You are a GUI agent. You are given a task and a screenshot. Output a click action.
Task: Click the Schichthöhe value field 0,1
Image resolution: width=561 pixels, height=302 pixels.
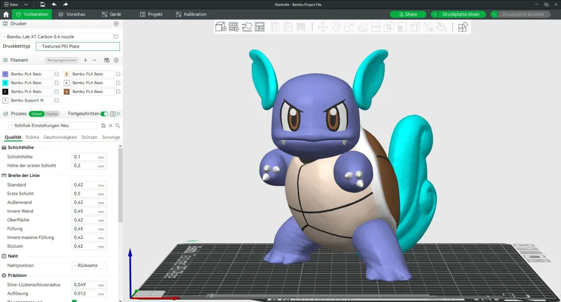pos(89,157)
